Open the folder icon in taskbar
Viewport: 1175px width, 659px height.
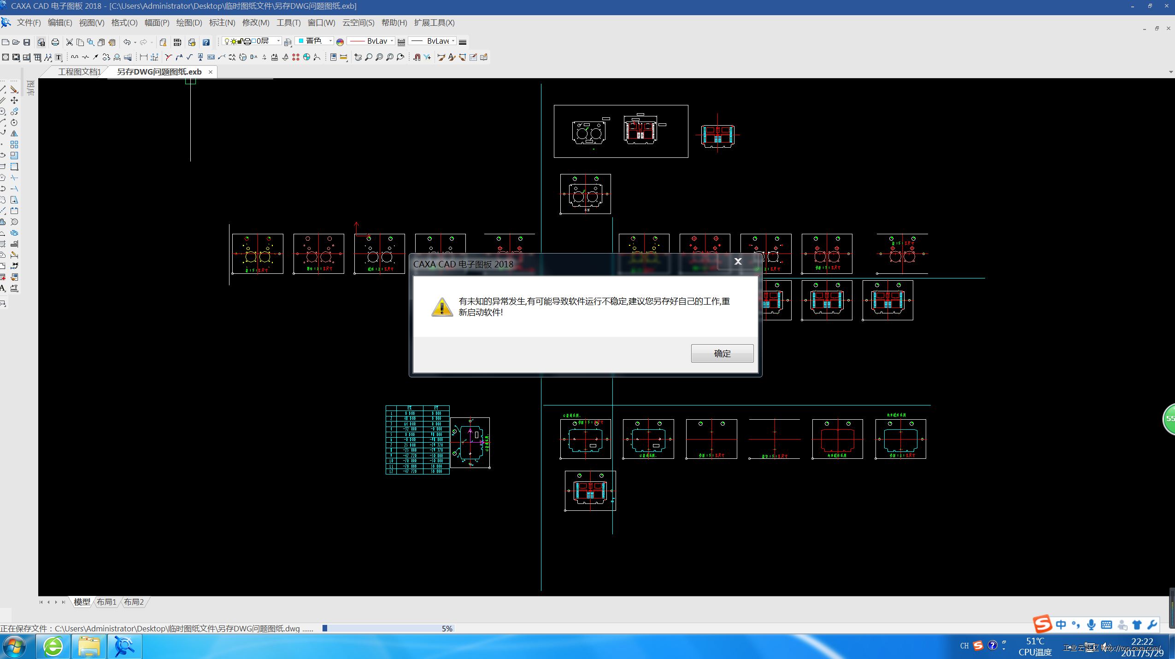coord(89,647)
